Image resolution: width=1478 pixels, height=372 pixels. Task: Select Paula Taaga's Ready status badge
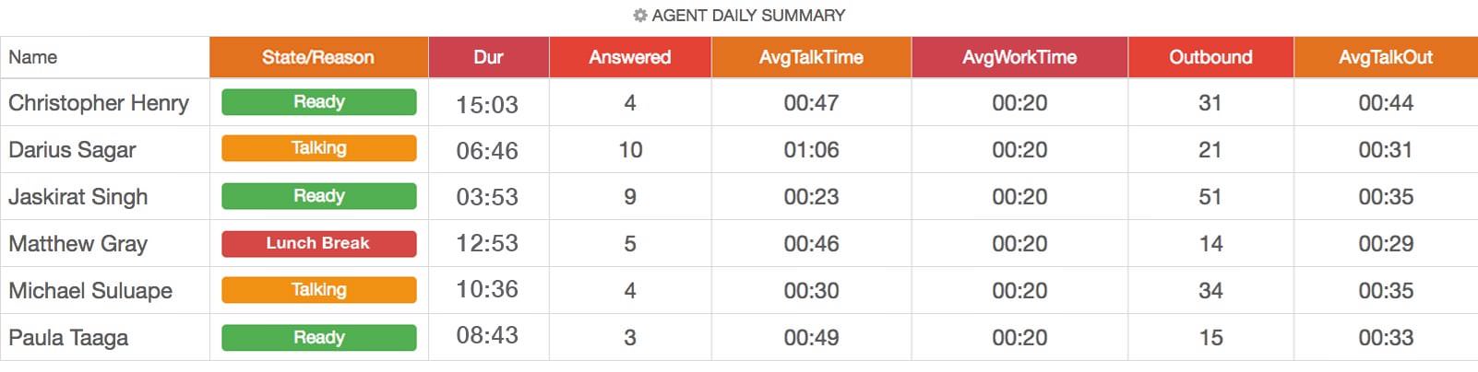point(319,338)
